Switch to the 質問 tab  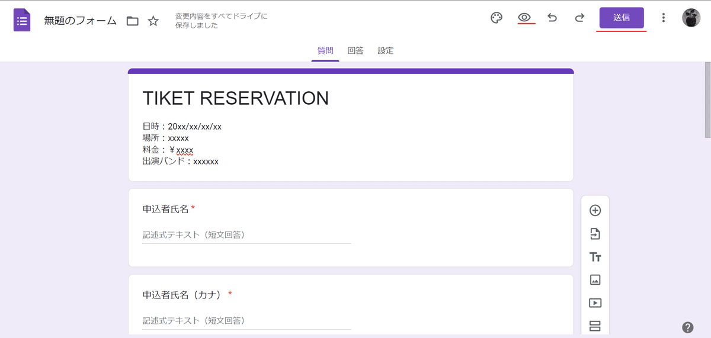coord(325,51)
